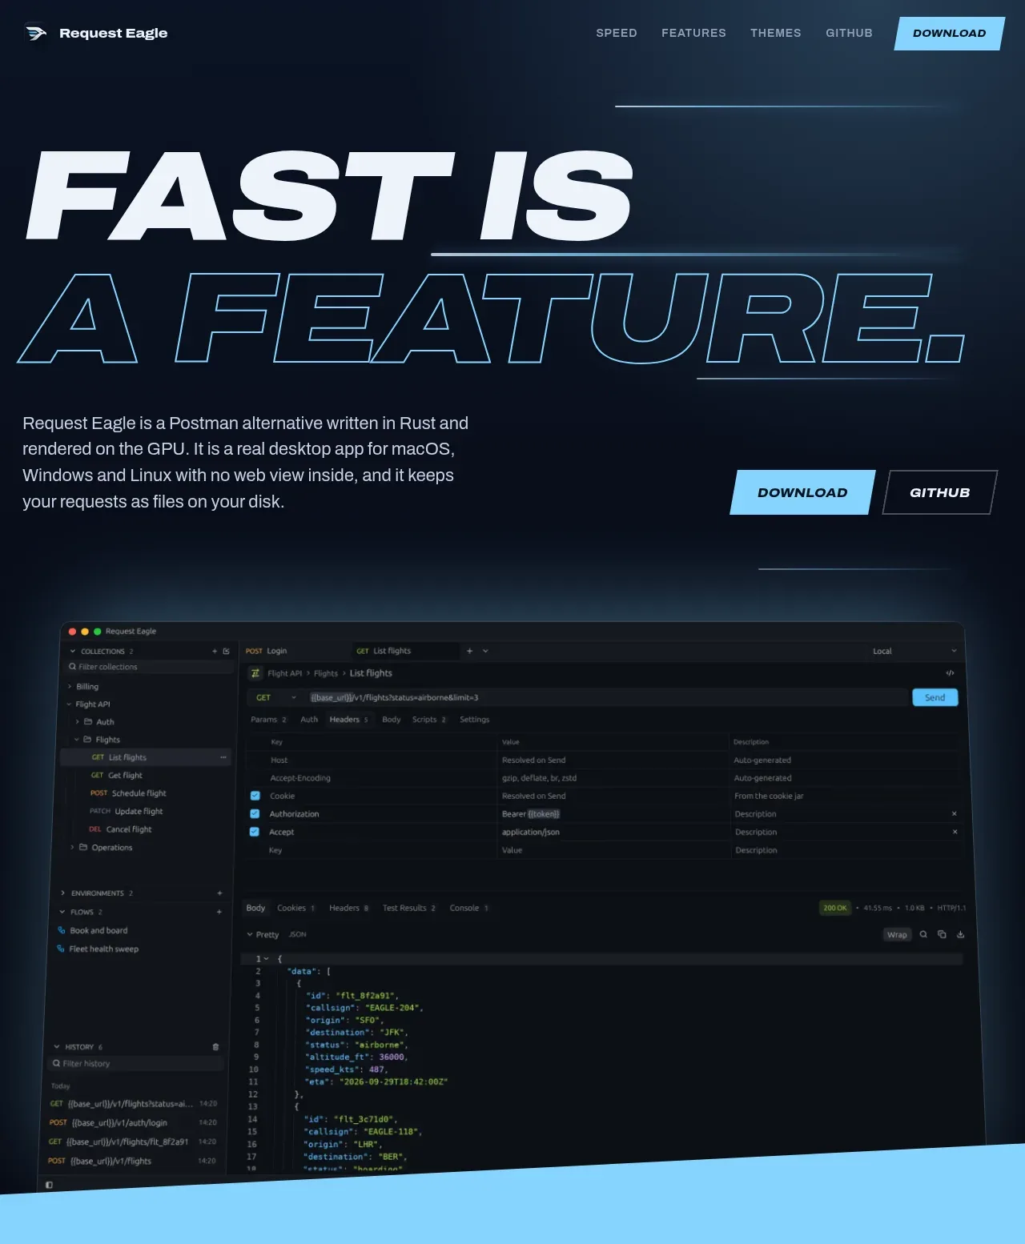Viewport: 1025px width, 1244px height.
Task: Click the Download button in the top navigation
Action: tap(950, 34)
